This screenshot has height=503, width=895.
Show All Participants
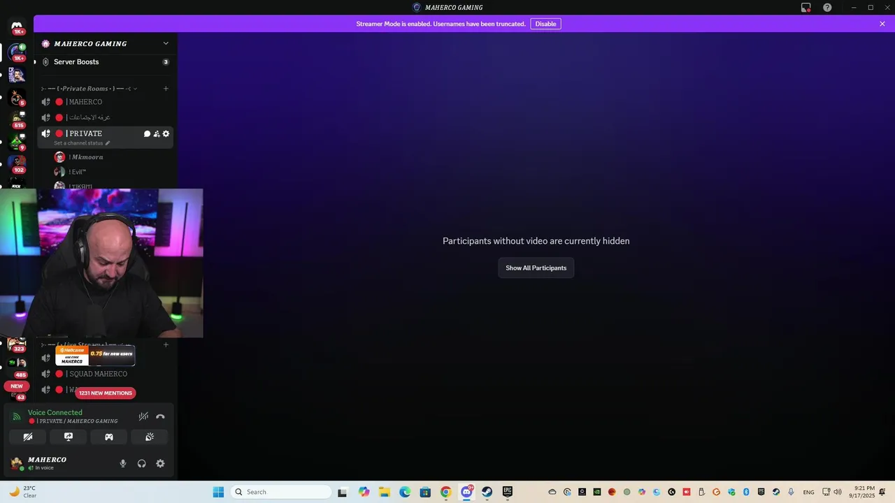coord(536,268)
